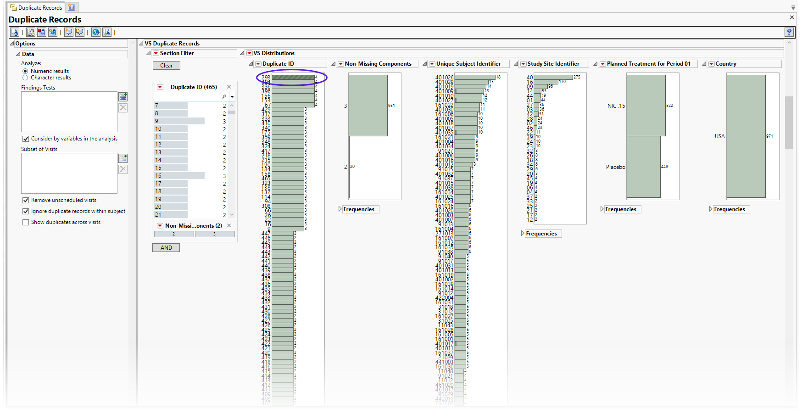Collapse the Options panel disclosure triangle
Image resolution: width=802 pixels, height=414 pixels.
coord(12,44)
